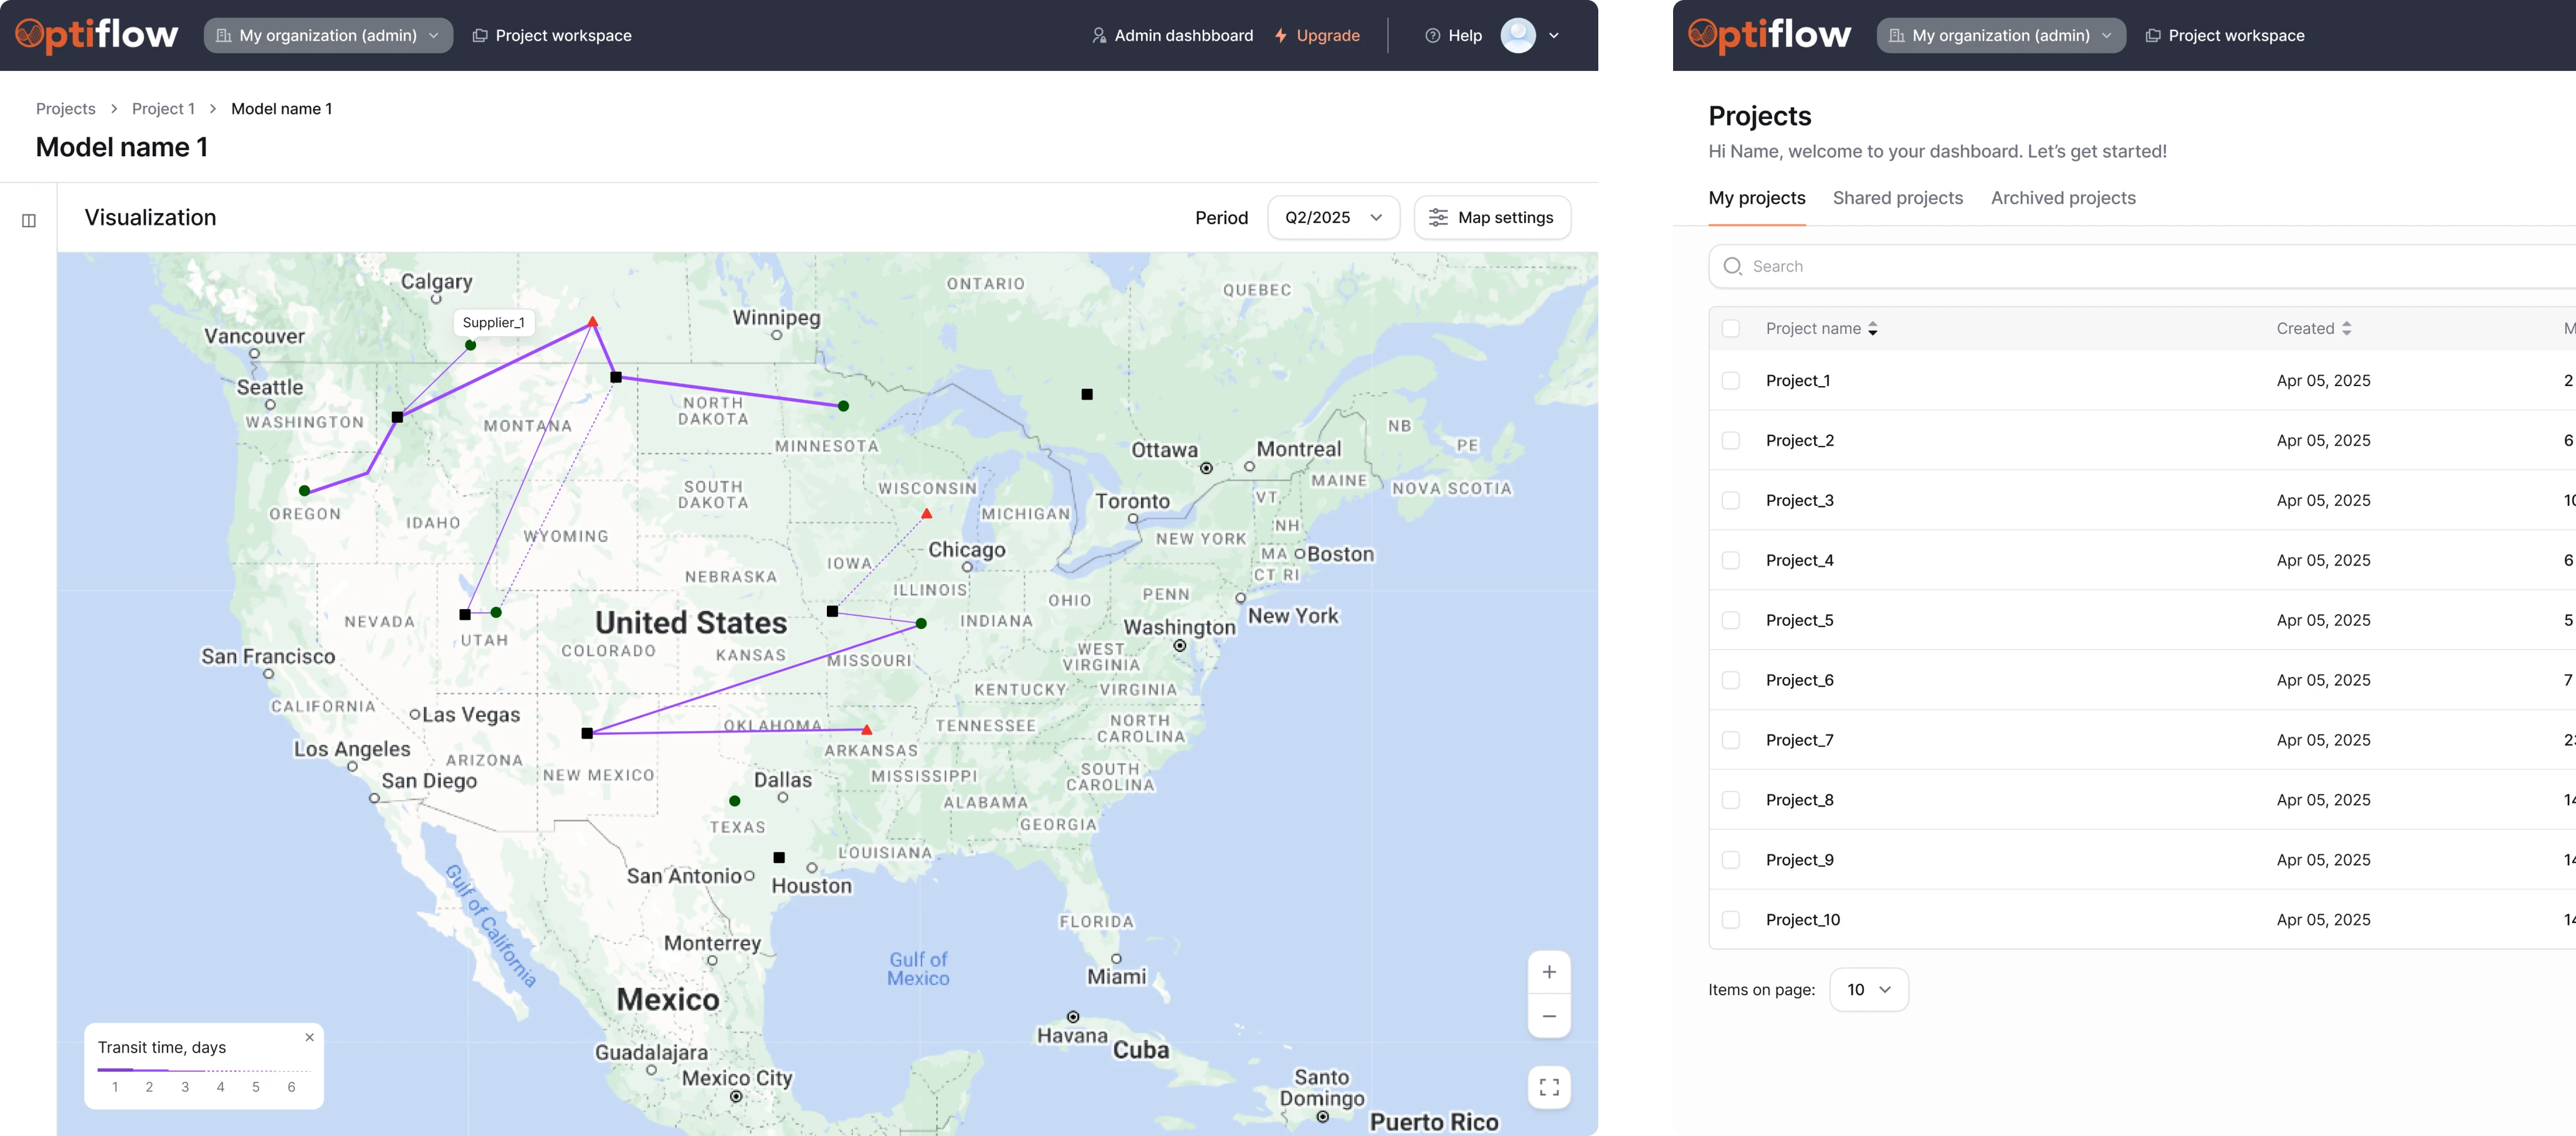
Task: Sort by Project name column
Action: (1872, 329)
